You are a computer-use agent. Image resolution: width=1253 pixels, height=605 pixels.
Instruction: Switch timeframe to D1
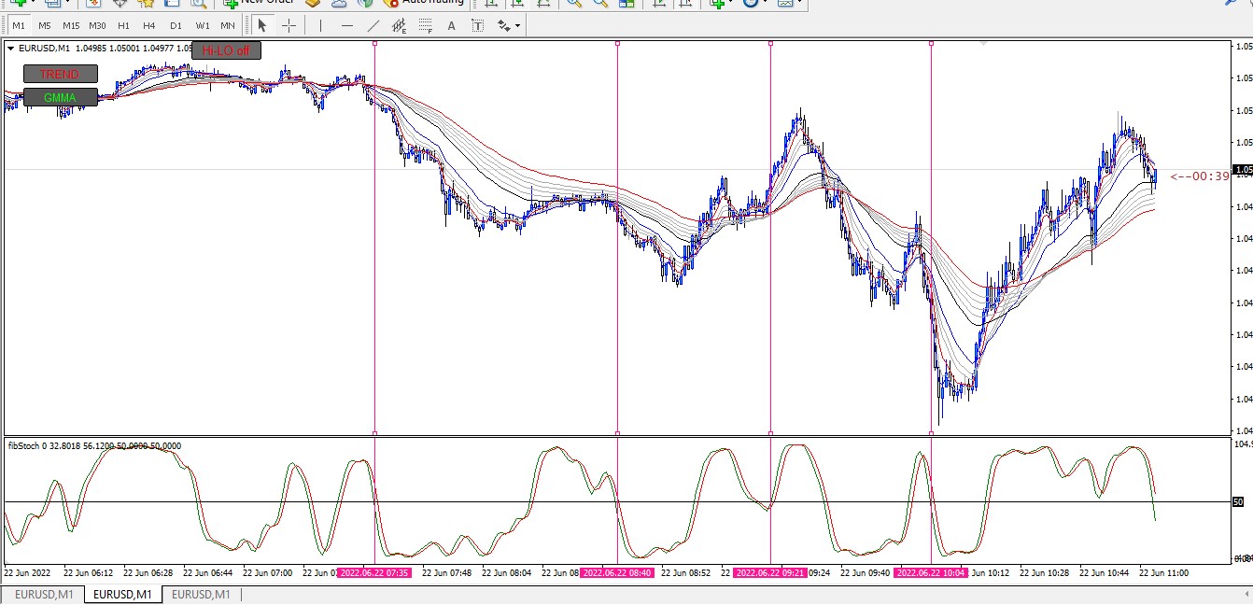(x=176, y=25)
